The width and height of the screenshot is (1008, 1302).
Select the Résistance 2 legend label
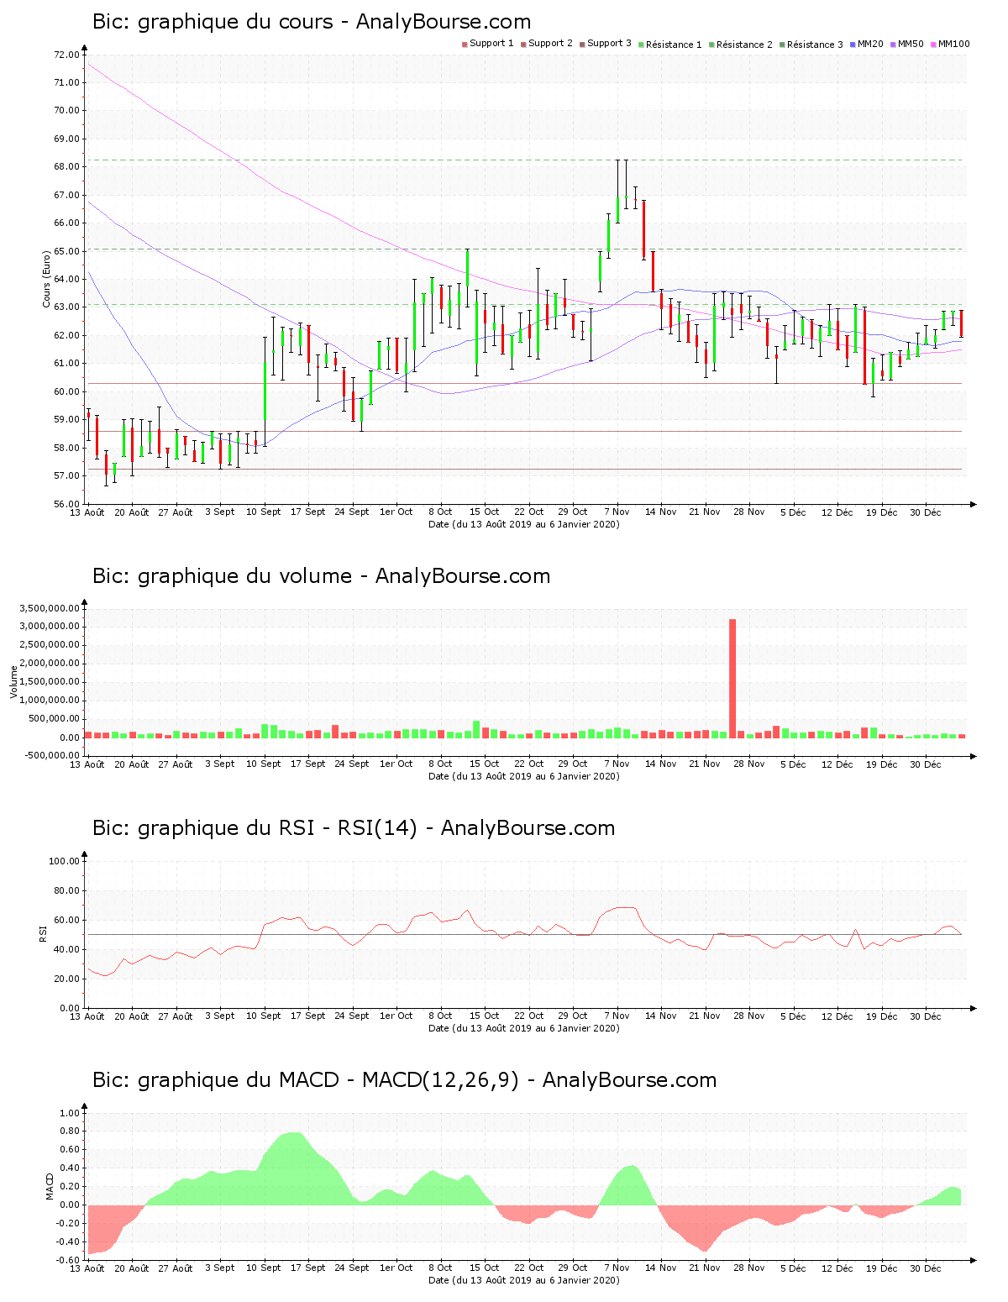[x=744, y=45]
